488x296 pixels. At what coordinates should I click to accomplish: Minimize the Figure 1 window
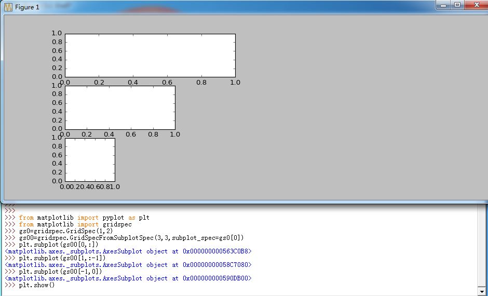coord(443,5)
